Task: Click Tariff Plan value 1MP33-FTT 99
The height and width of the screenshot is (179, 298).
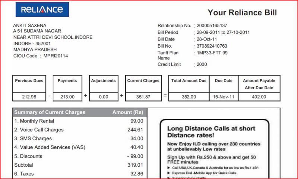Action: coord(212,53)
